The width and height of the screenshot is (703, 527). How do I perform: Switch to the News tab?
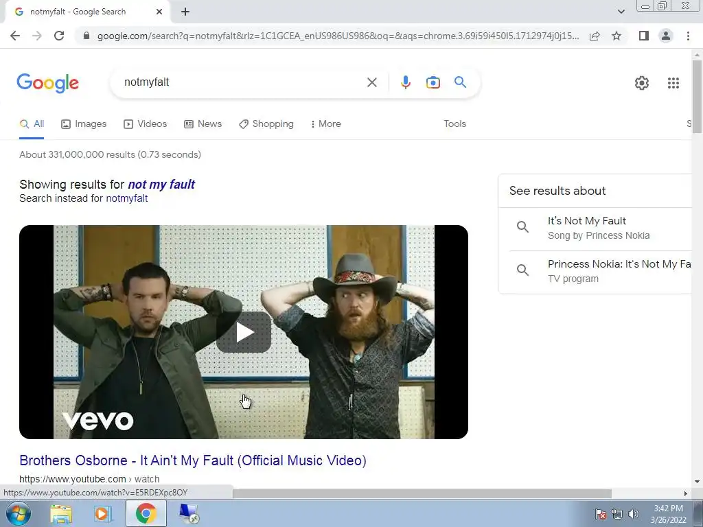click(x=203, y=124)
